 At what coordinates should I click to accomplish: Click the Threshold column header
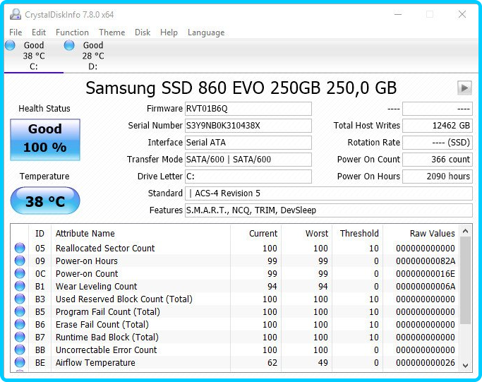coord(358,234)
